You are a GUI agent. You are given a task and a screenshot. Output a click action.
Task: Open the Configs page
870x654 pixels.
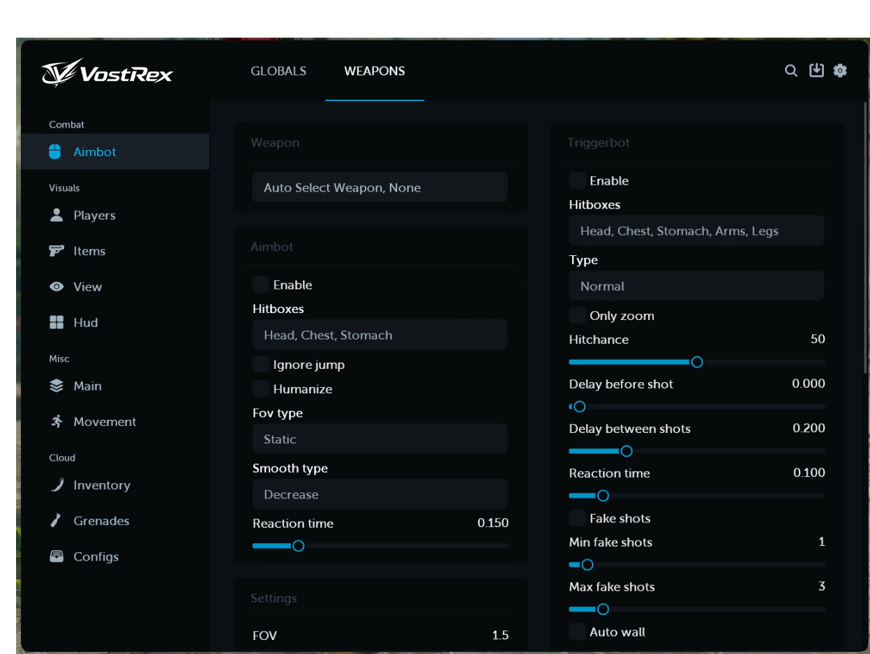[x=96, y=556]
